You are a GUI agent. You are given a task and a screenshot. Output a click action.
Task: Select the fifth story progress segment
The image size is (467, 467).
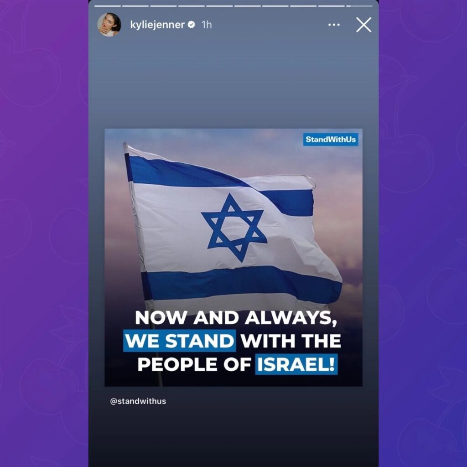point(219,6)
